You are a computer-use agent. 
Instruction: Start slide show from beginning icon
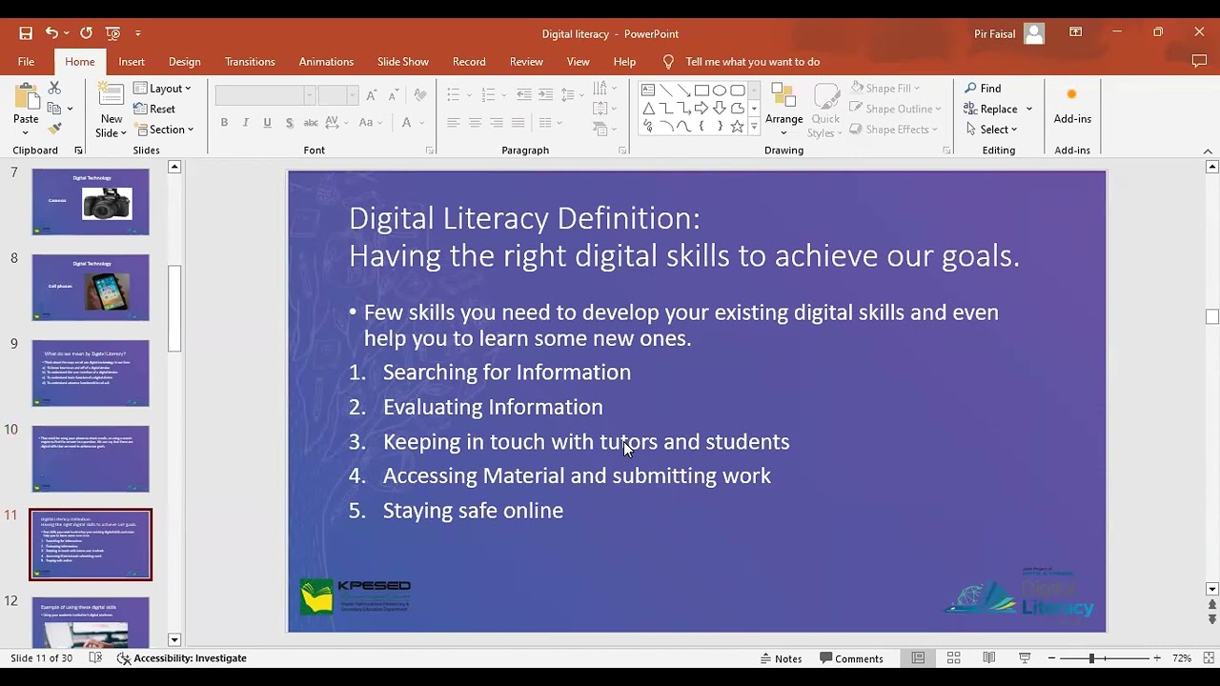(113, 33)
